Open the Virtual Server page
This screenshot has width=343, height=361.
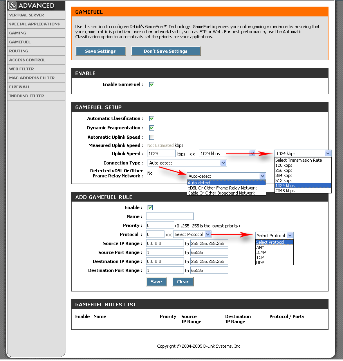click(36, 15)
